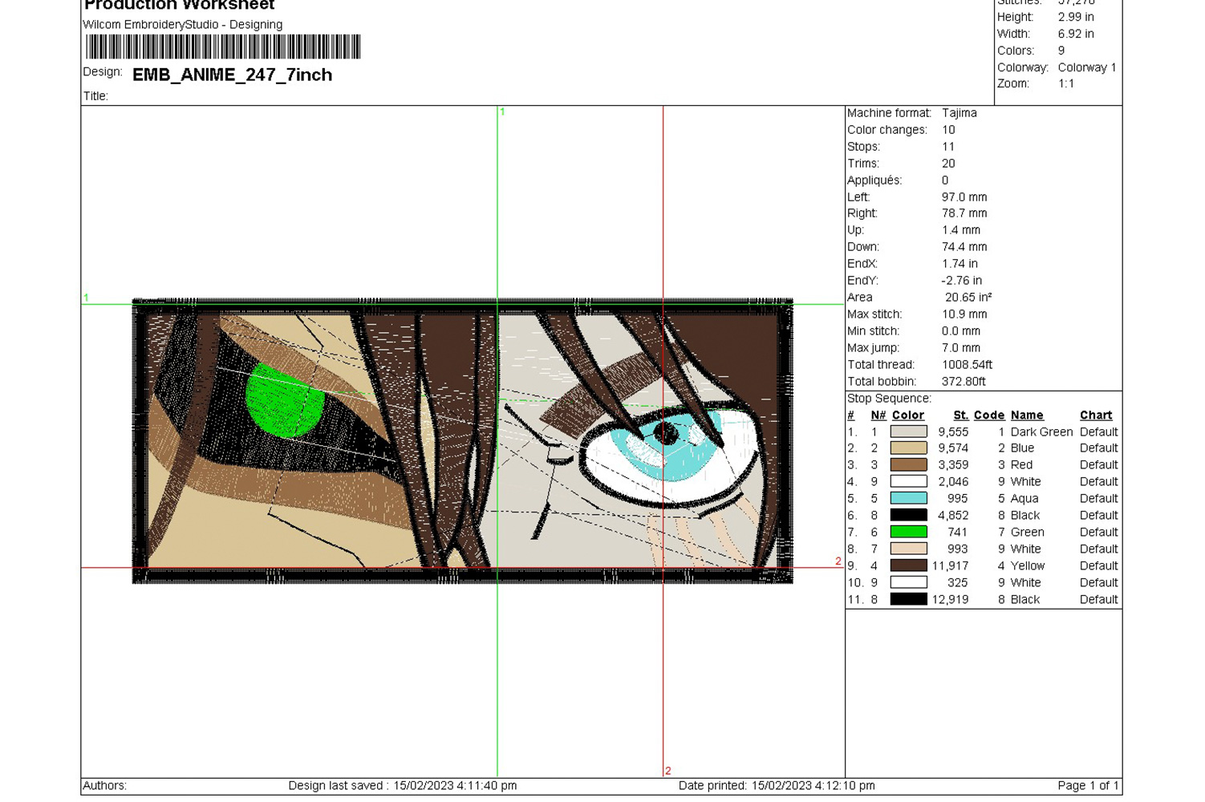
Task: Click the black swatch next to 4,852
Action: 908,515
